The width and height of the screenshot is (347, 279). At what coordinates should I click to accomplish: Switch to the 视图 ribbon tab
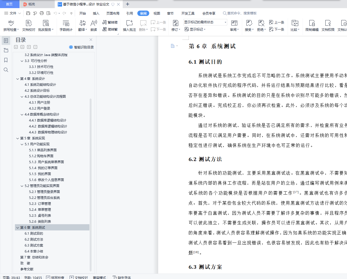pos(157,13)
